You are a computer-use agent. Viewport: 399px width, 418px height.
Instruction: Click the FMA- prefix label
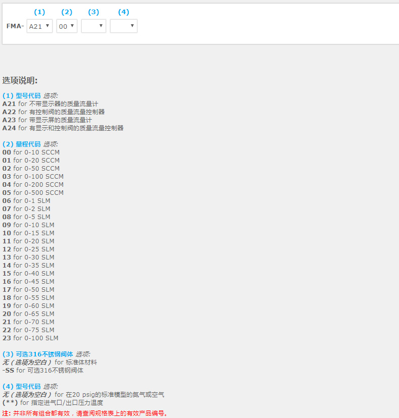15,26
